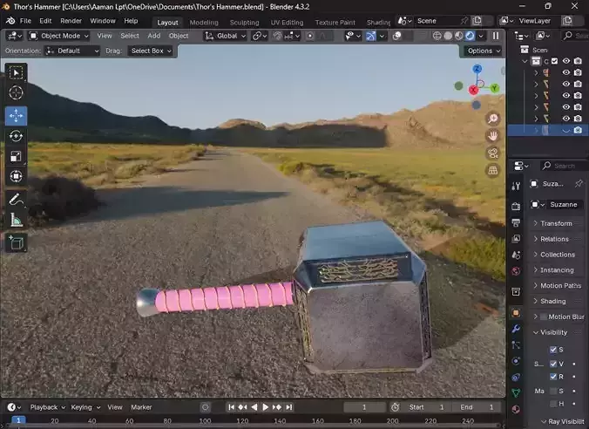Select the Measure tool
Viewport: 589px width, 429px height.
point(16,220)
